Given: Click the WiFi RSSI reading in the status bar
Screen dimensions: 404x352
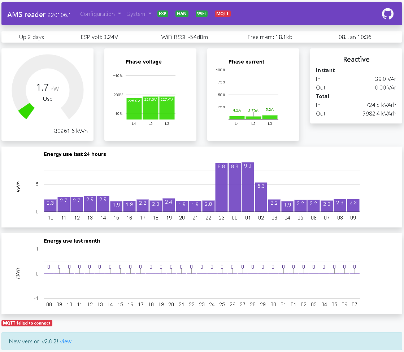Looking at the screenshot, I should click(x=185, y=37).
